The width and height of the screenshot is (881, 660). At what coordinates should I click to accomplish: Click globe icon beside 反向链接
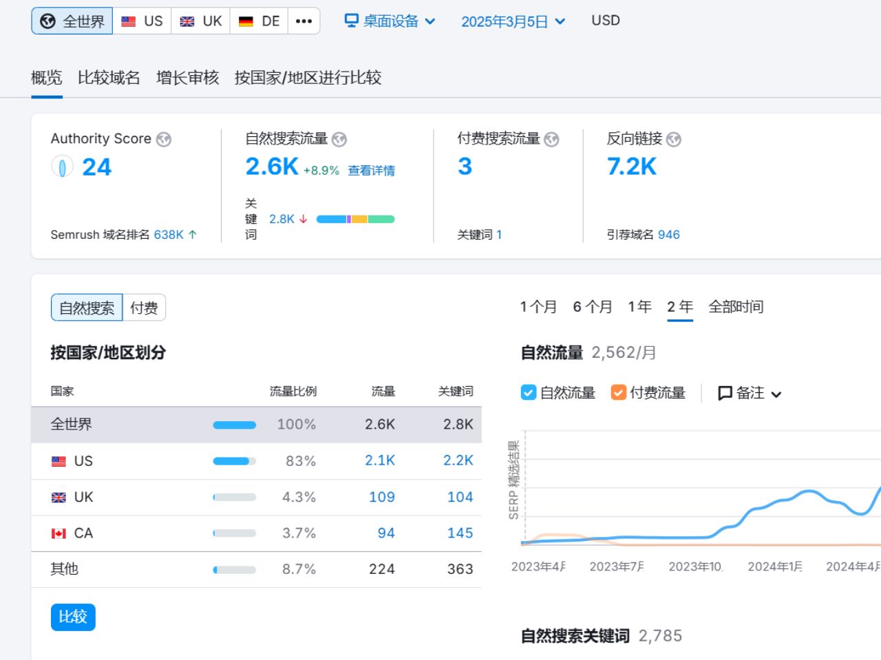pyautogui.click(x=674, y=140)
